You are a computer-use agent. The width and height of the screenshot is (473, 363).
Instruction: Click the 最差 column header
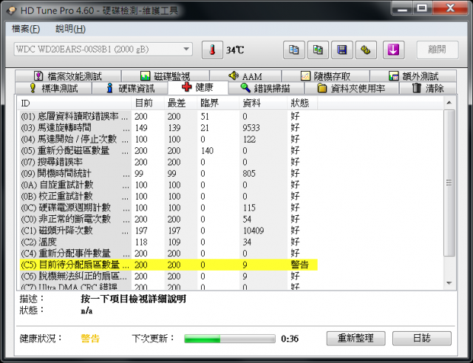(180, 104)
